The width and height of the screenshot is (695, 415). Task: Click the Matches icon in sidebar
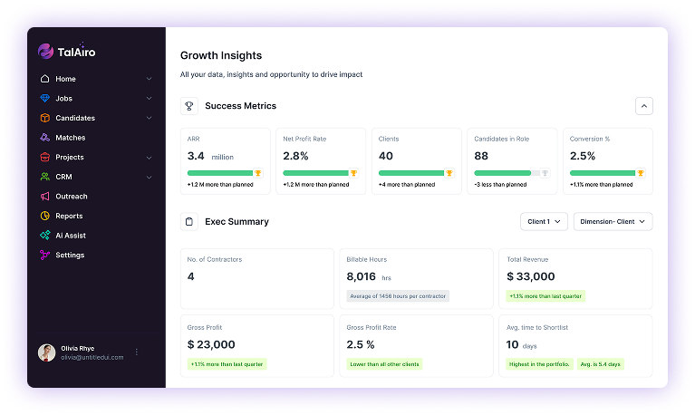(x=45, y=138)
